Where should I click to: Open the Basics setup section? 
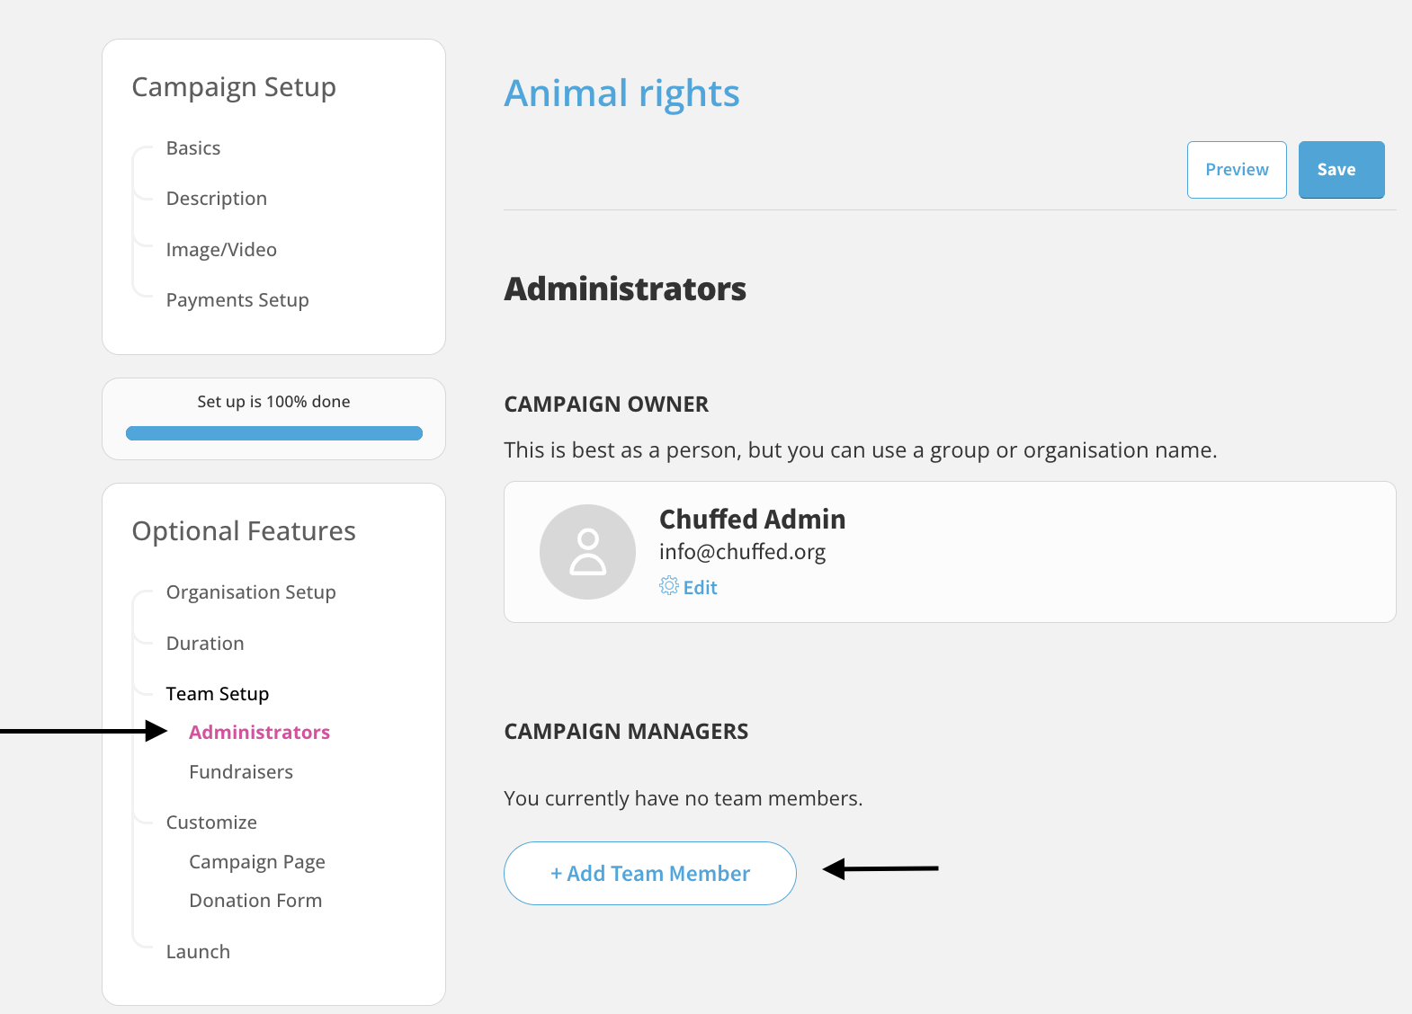(x=193, y=148)
